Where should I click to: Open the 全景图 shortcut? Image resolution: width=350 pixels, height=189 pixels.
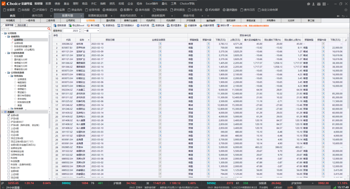point(9,10)
